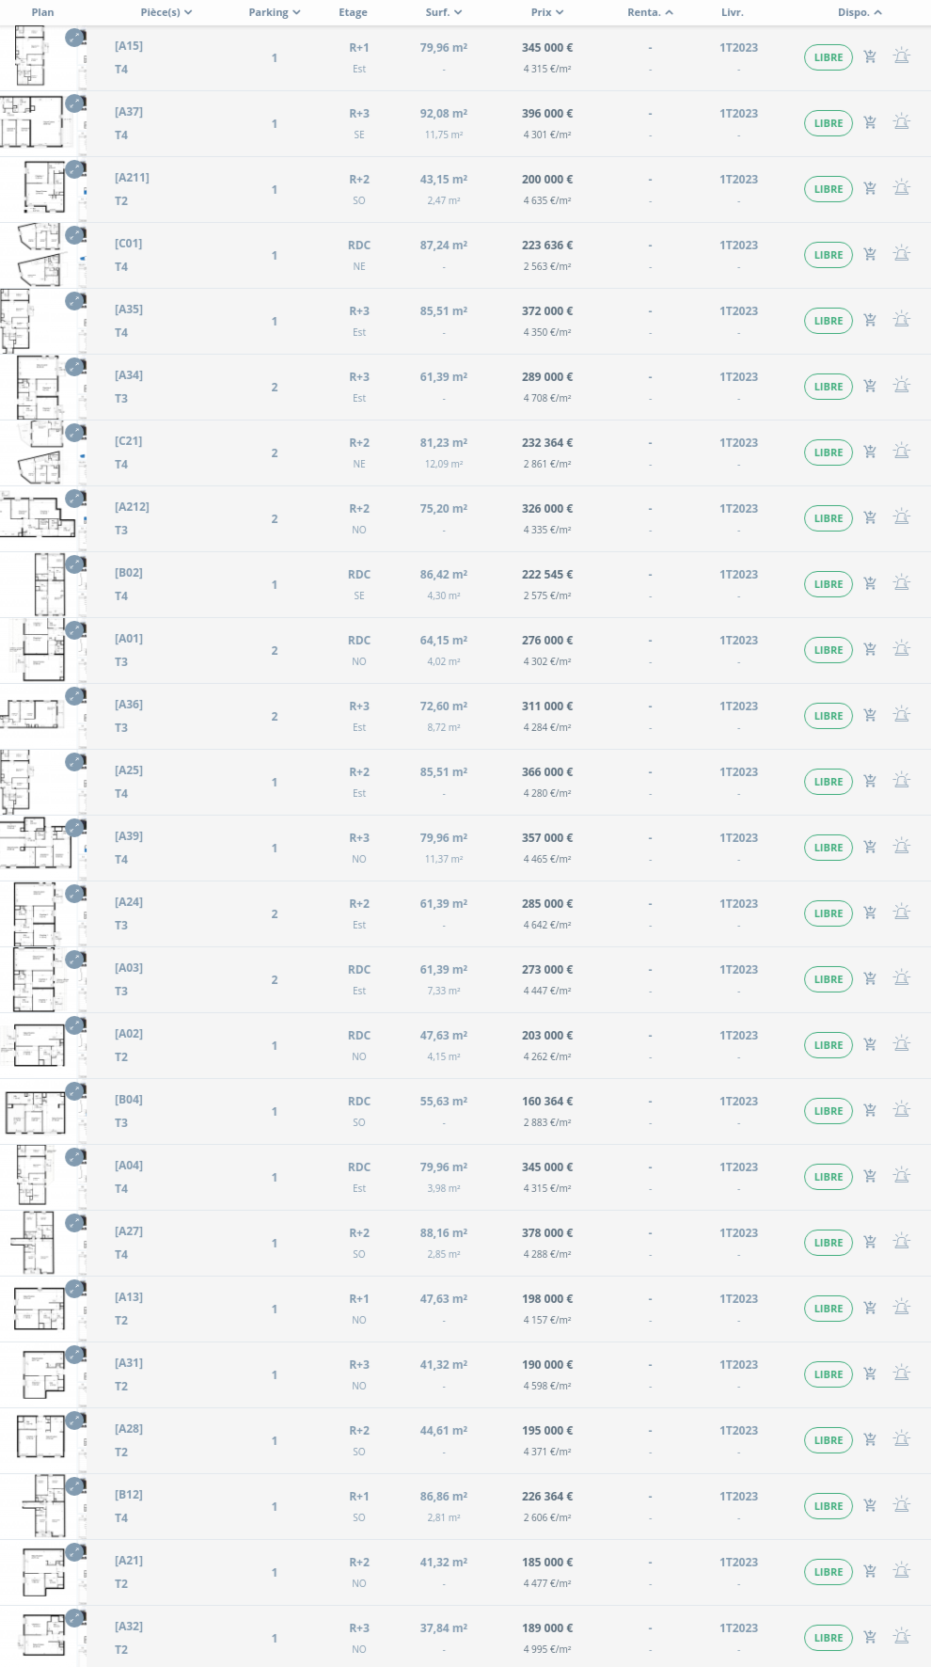Open the Parking column filter dropdown
This screenshot has height=1667, width=931.
(x=275, y=12)
